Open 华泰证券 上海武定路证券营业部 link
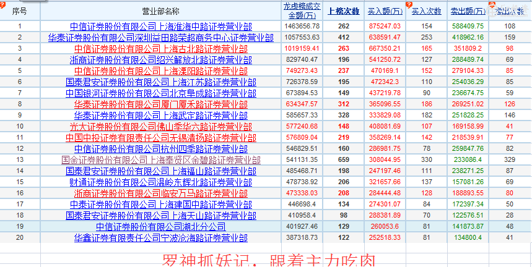Image resolution: width=532 pixels, height=267 pixels. (x=161, y=116)
